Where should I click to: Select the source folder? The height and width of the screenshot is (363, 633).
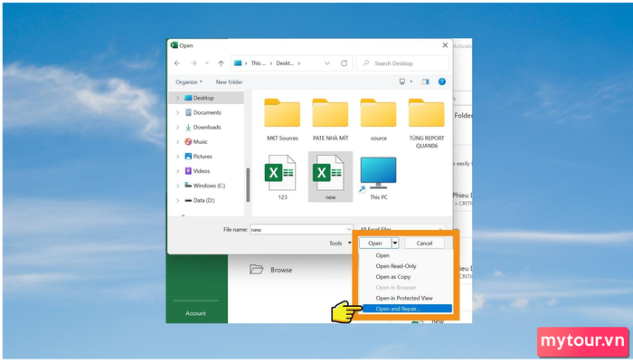click(378, 119)
